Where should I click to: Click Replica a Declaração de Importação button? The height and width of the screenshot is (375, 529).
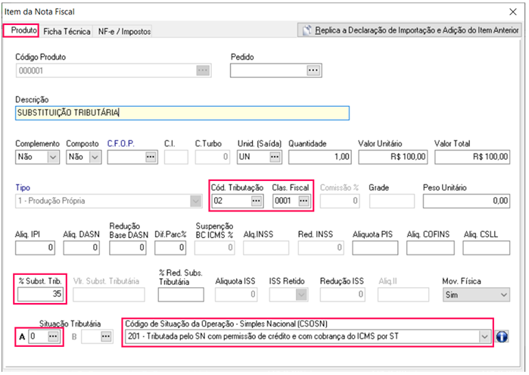point(409,31)
